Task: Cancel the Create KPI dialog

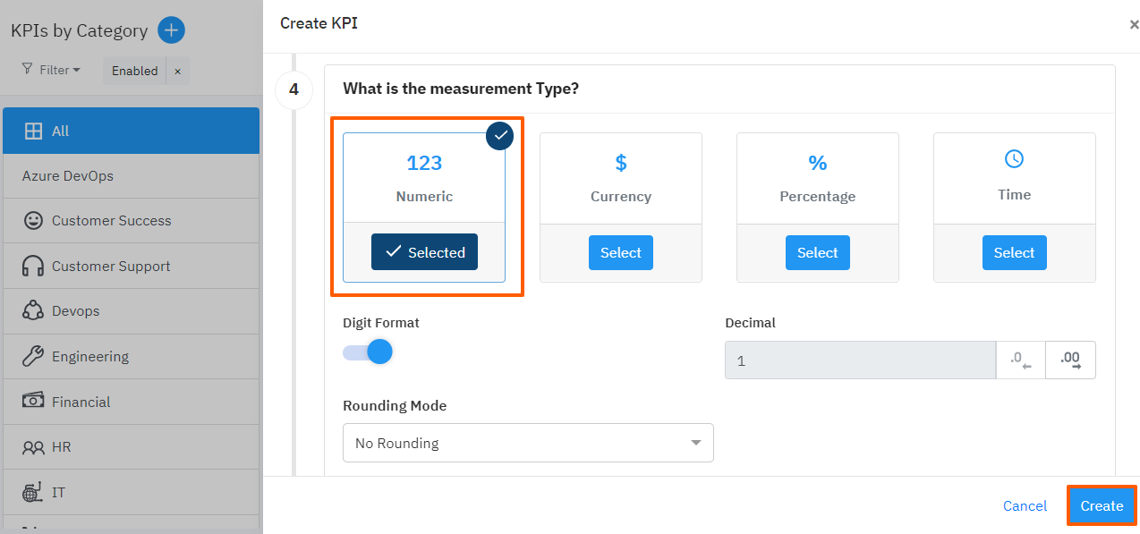Action: tap(1025, 505)
